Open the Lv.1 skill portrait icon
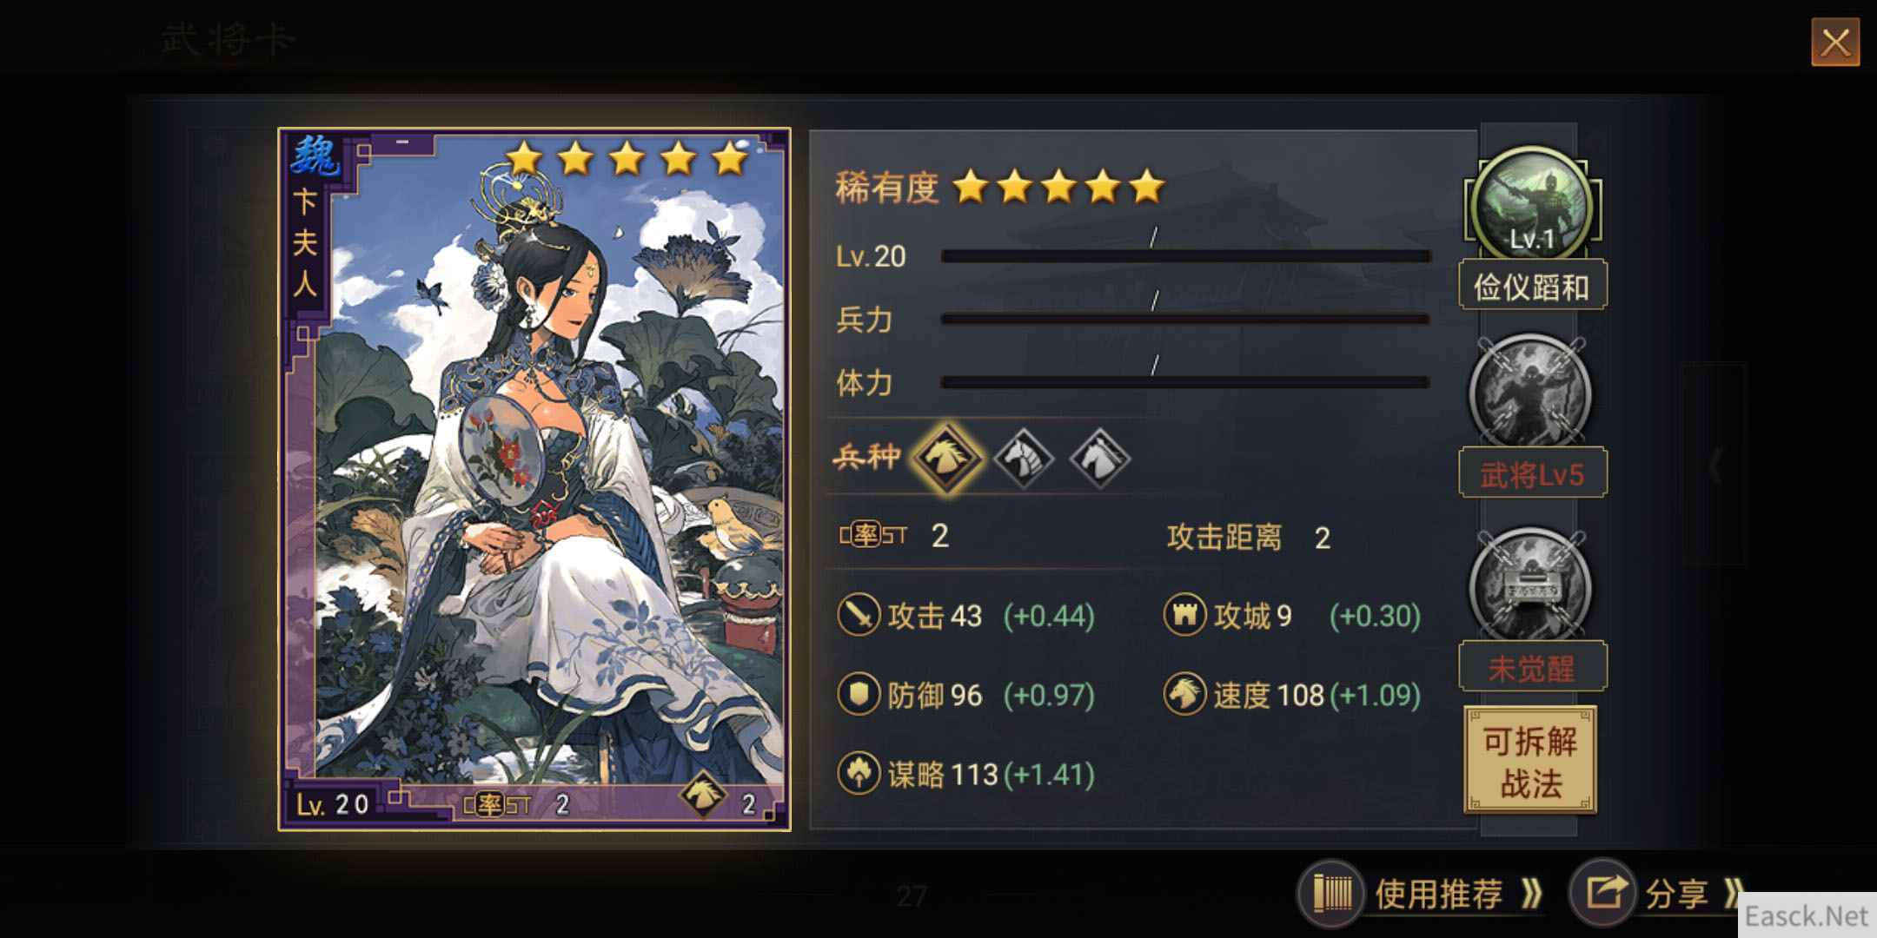 click(x=1532, y=205)
